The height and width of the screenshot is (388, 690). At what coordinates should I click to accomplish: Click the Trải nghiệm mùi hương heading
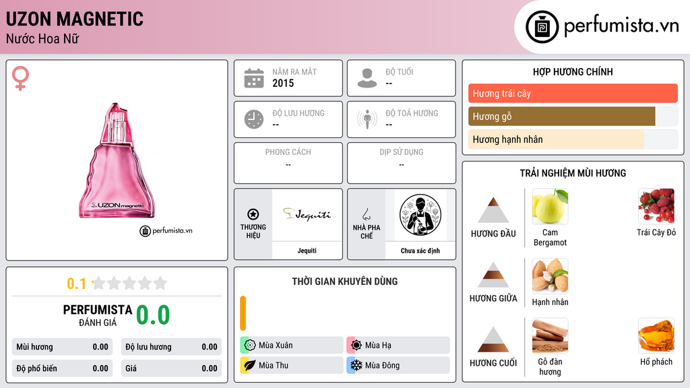click(573, 173)
